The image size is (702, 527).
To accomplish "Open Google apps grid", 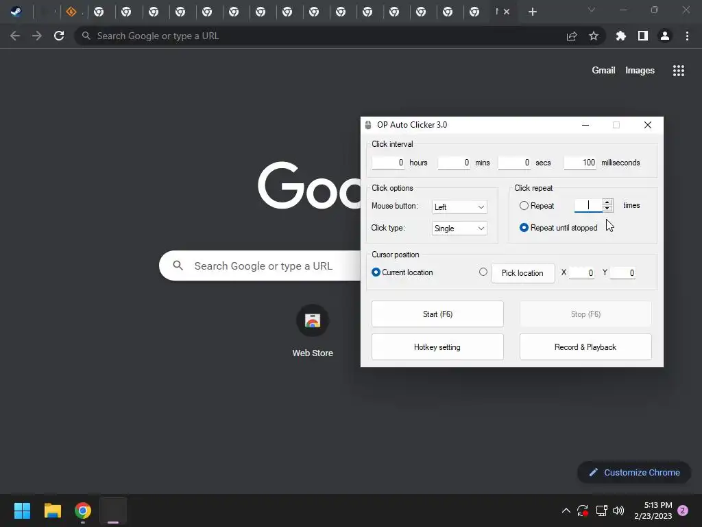I will pyautogui.click(x=678, y=71).
